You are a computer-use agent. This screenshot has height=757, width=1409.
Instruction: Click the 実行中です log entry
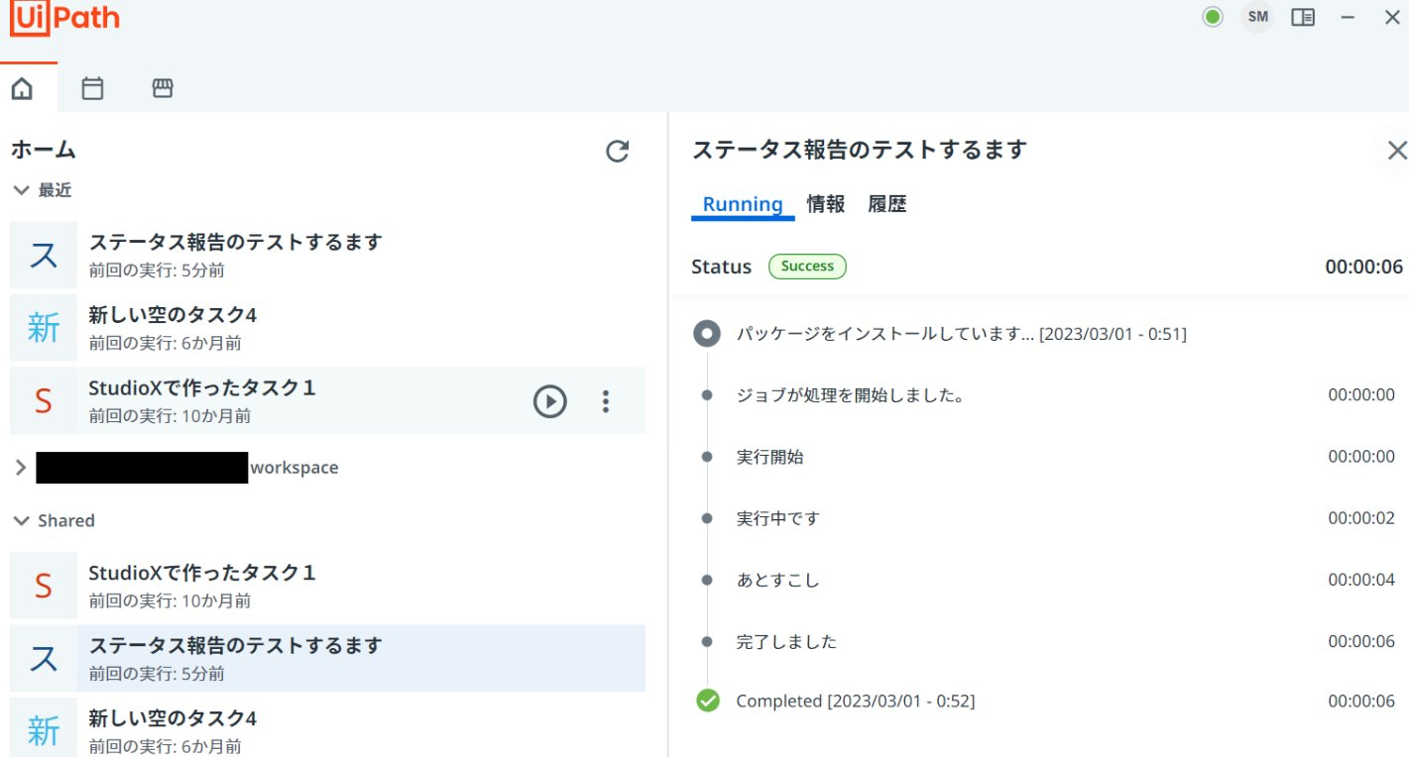tap(778, 518)
